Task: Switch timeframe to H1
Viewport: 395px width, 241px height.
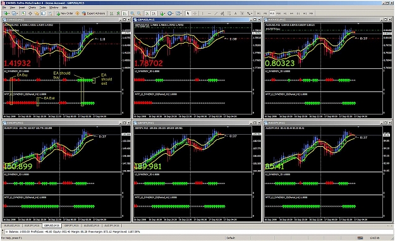Action: (x=285, y=13)
